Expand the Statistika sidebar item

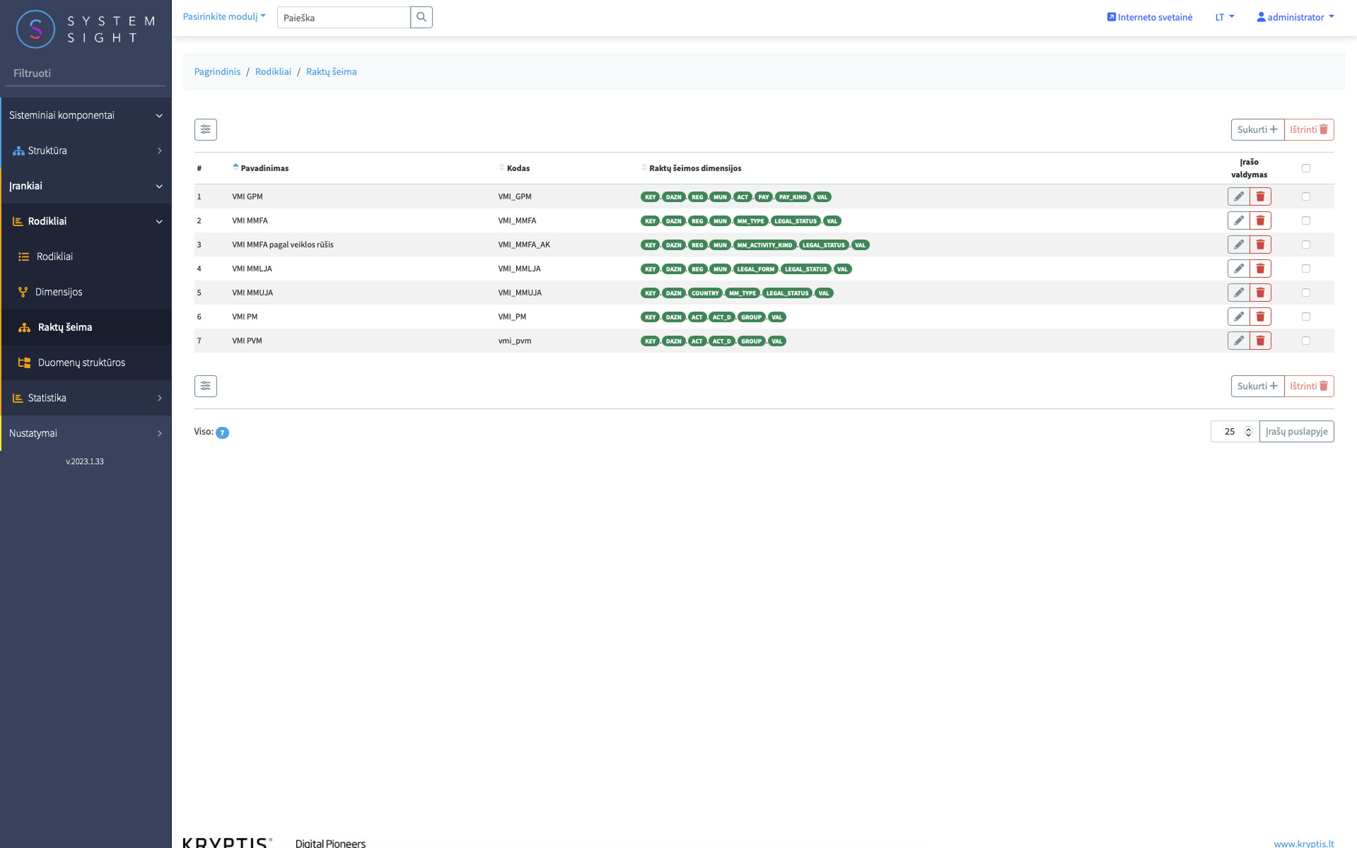86,398
